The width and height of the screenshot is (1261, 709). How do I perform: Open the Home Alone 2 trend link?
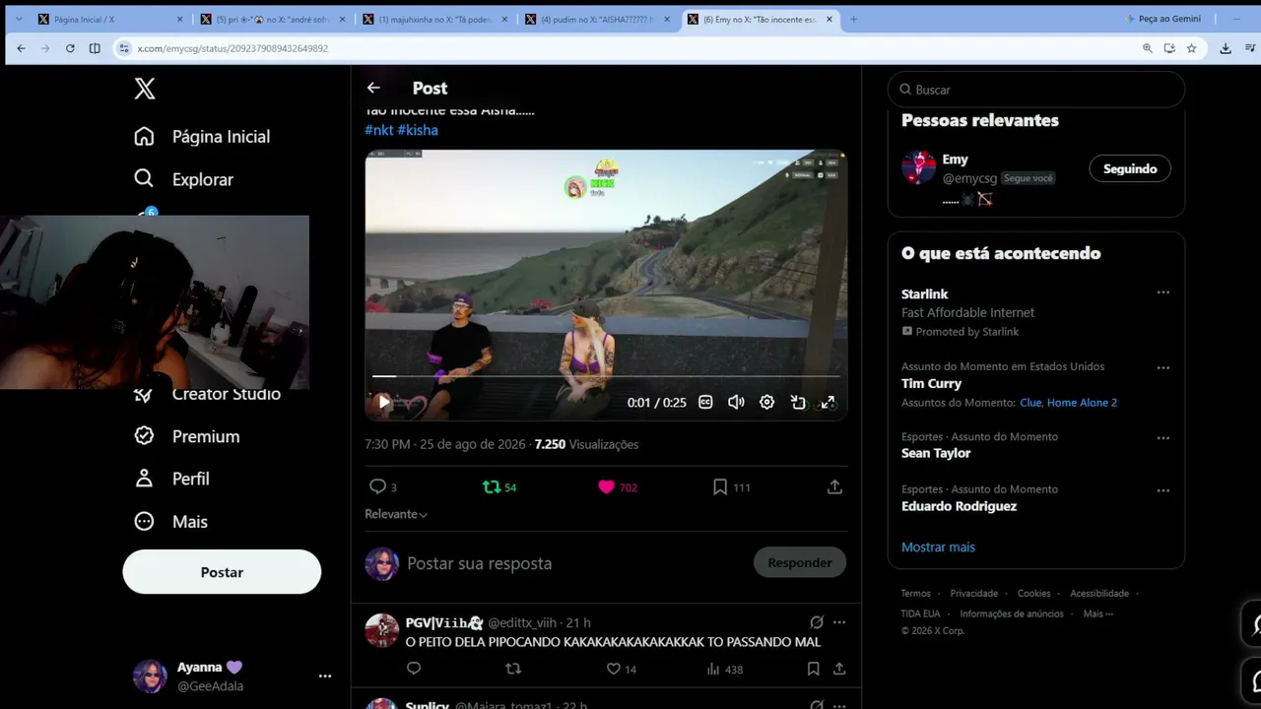coord(1082,403)
